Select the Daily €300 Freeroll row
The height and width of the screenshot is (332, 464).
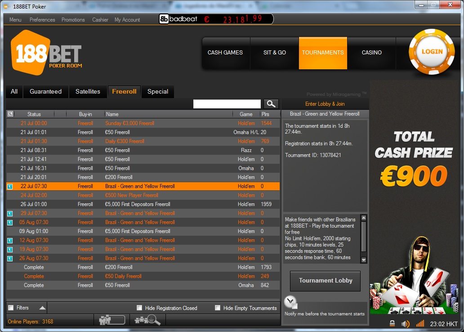point(143,141)
